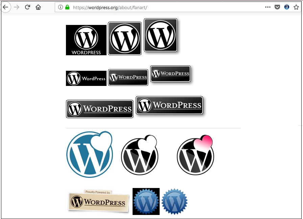Viewport: 303px width, 219px height.
Task: Bookmark this page with the star
Action: (x=296, y=7)
